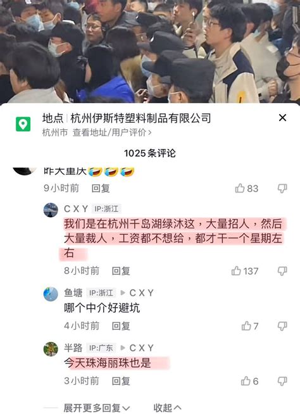The height and width of the screenshot is (414, 300).
Task: Open 鱼塘's profile avatar
Action: pyautogui.click(x=51, y=294)
